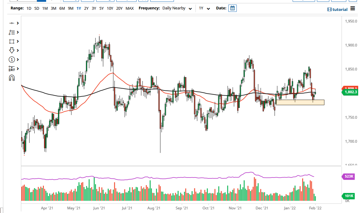Set range to 10Y

tap(110, 8)
